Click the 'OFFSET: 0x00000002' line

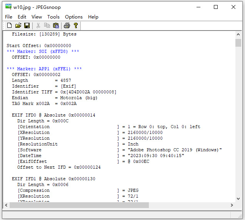point(36,74)
